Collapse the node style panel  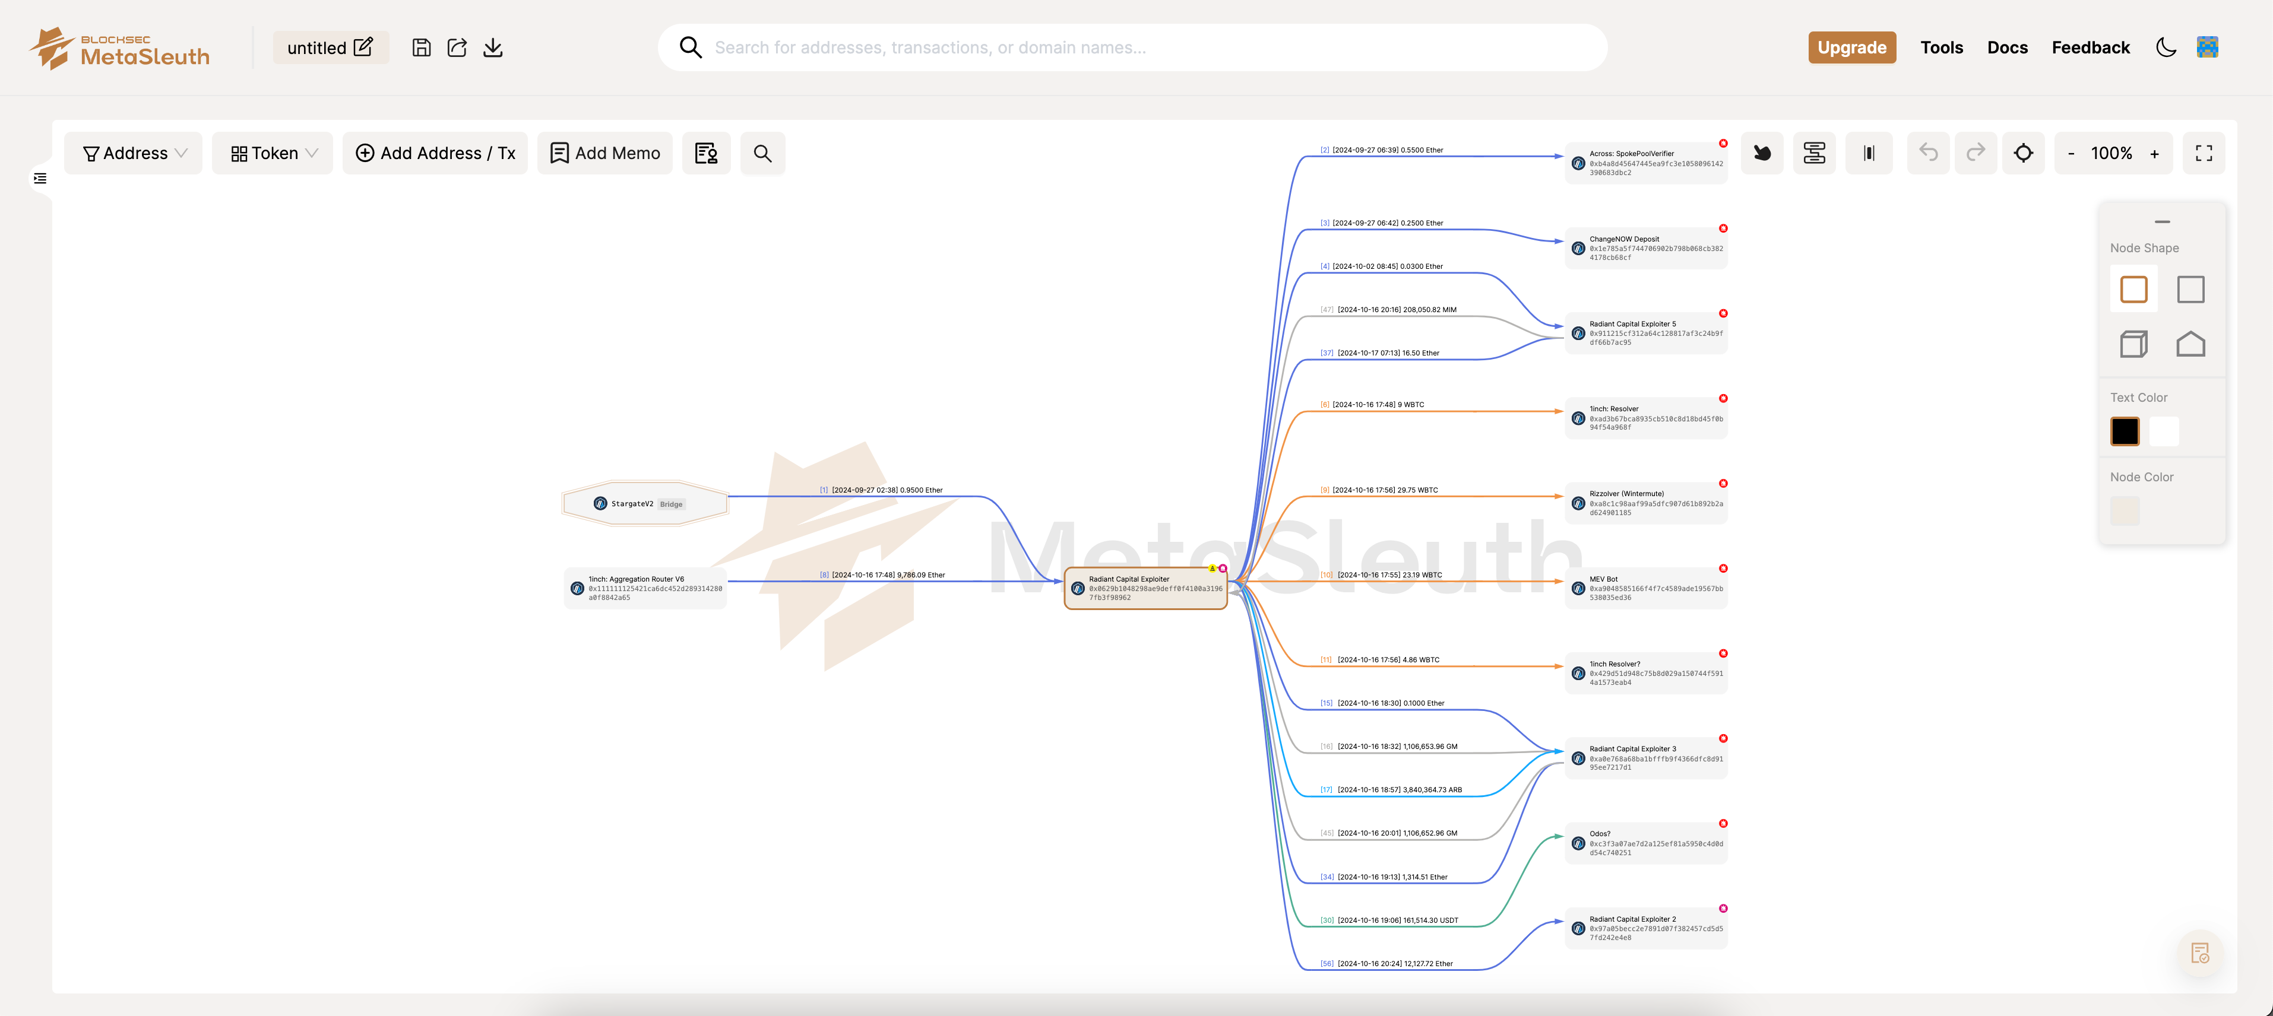[x=2162, y=222]
